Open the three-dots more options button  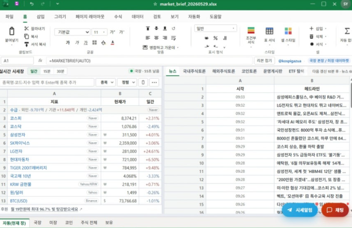pos(154,82)
